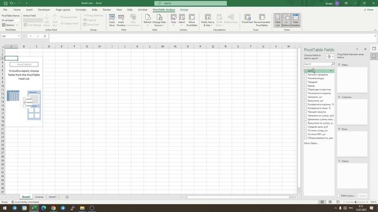Open the Windows Start menu
The height and width of the screenshot is (212, 378).
[5, 208]
